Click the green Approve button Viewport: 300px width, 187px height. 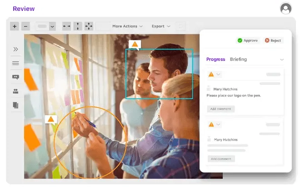pyautogui.click(x=248, y=40)
